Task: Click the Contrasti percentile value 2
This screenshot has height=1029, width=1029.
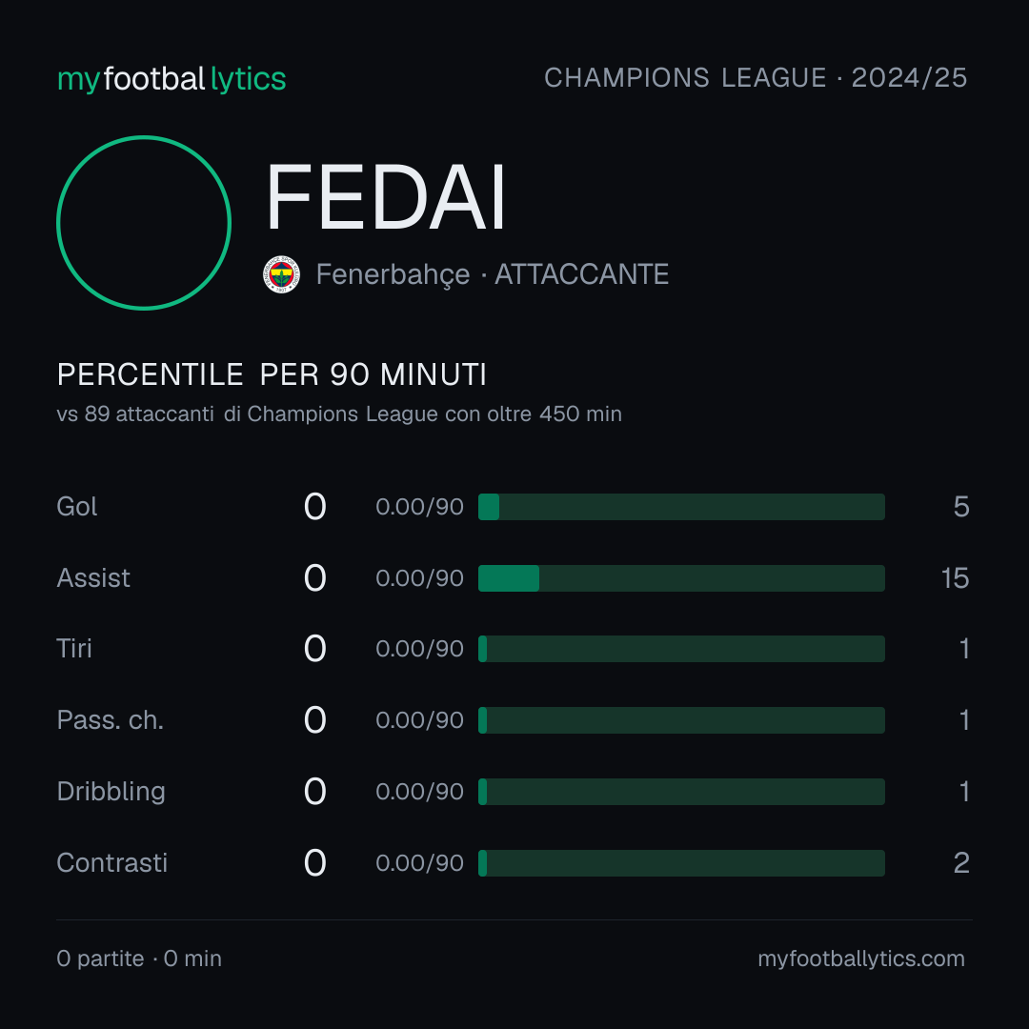Action: point(961,863)
